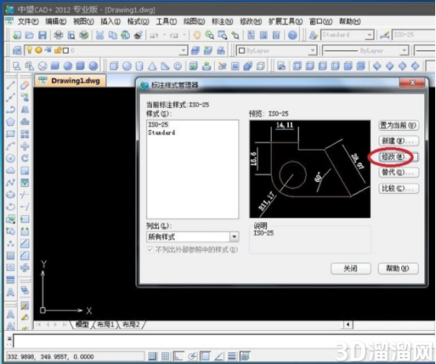Image resolution: width=436 pixels, height=364 pixels.
Task: Switch to the Drawing1.dwg document tab
Action: coord(70,81)
